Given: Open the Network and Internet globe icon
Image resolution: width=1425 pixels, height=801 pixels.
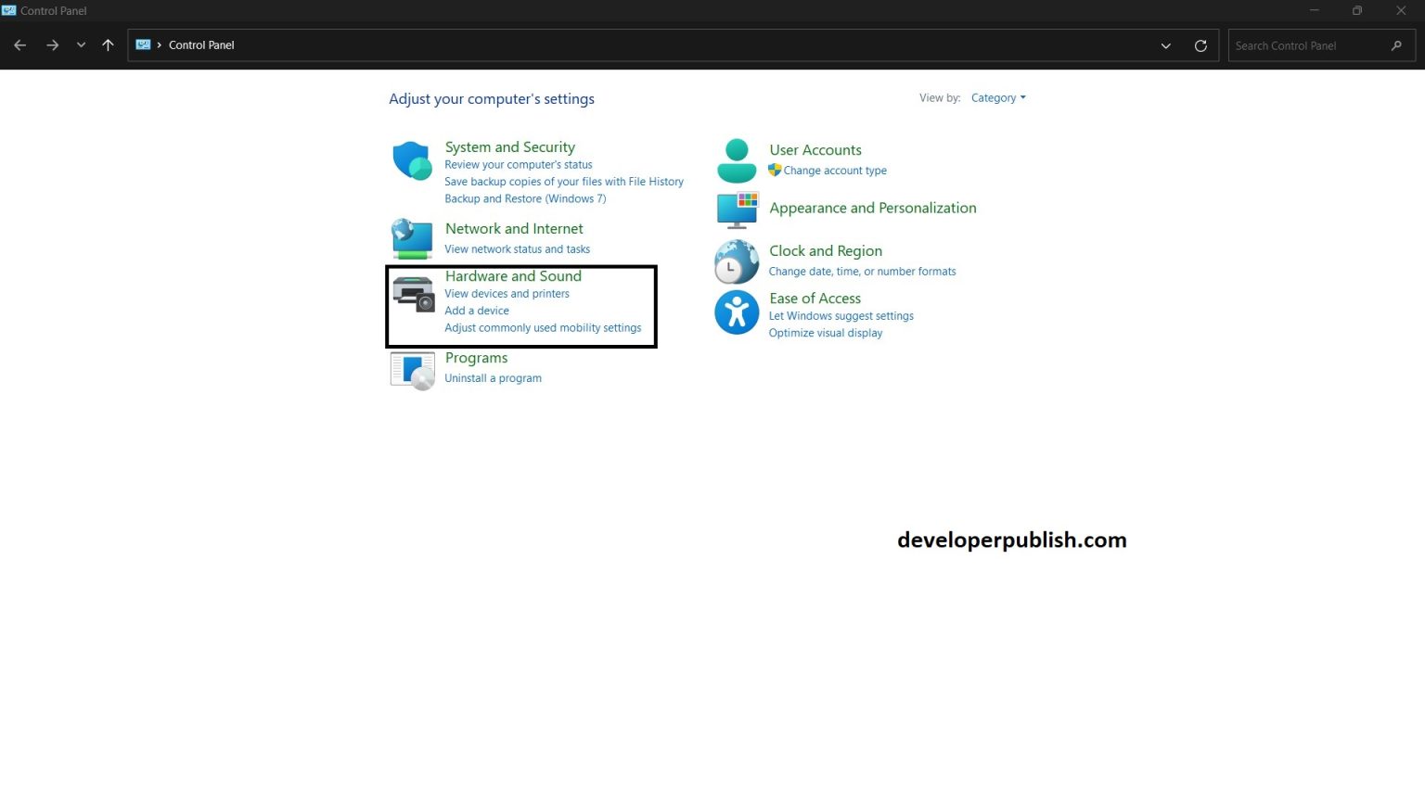Looking at the screenshot, I should click(x=412, y=238).
